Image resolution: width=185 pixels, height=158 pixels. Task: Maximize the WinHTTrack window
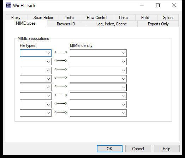tap(158, 5)
